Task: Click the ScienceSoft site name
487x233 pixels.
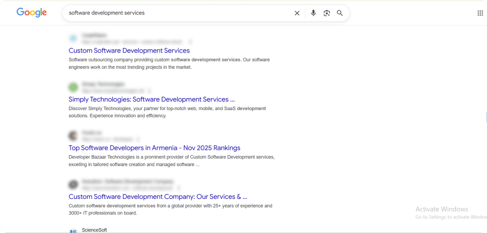Action: pos(95,230)
